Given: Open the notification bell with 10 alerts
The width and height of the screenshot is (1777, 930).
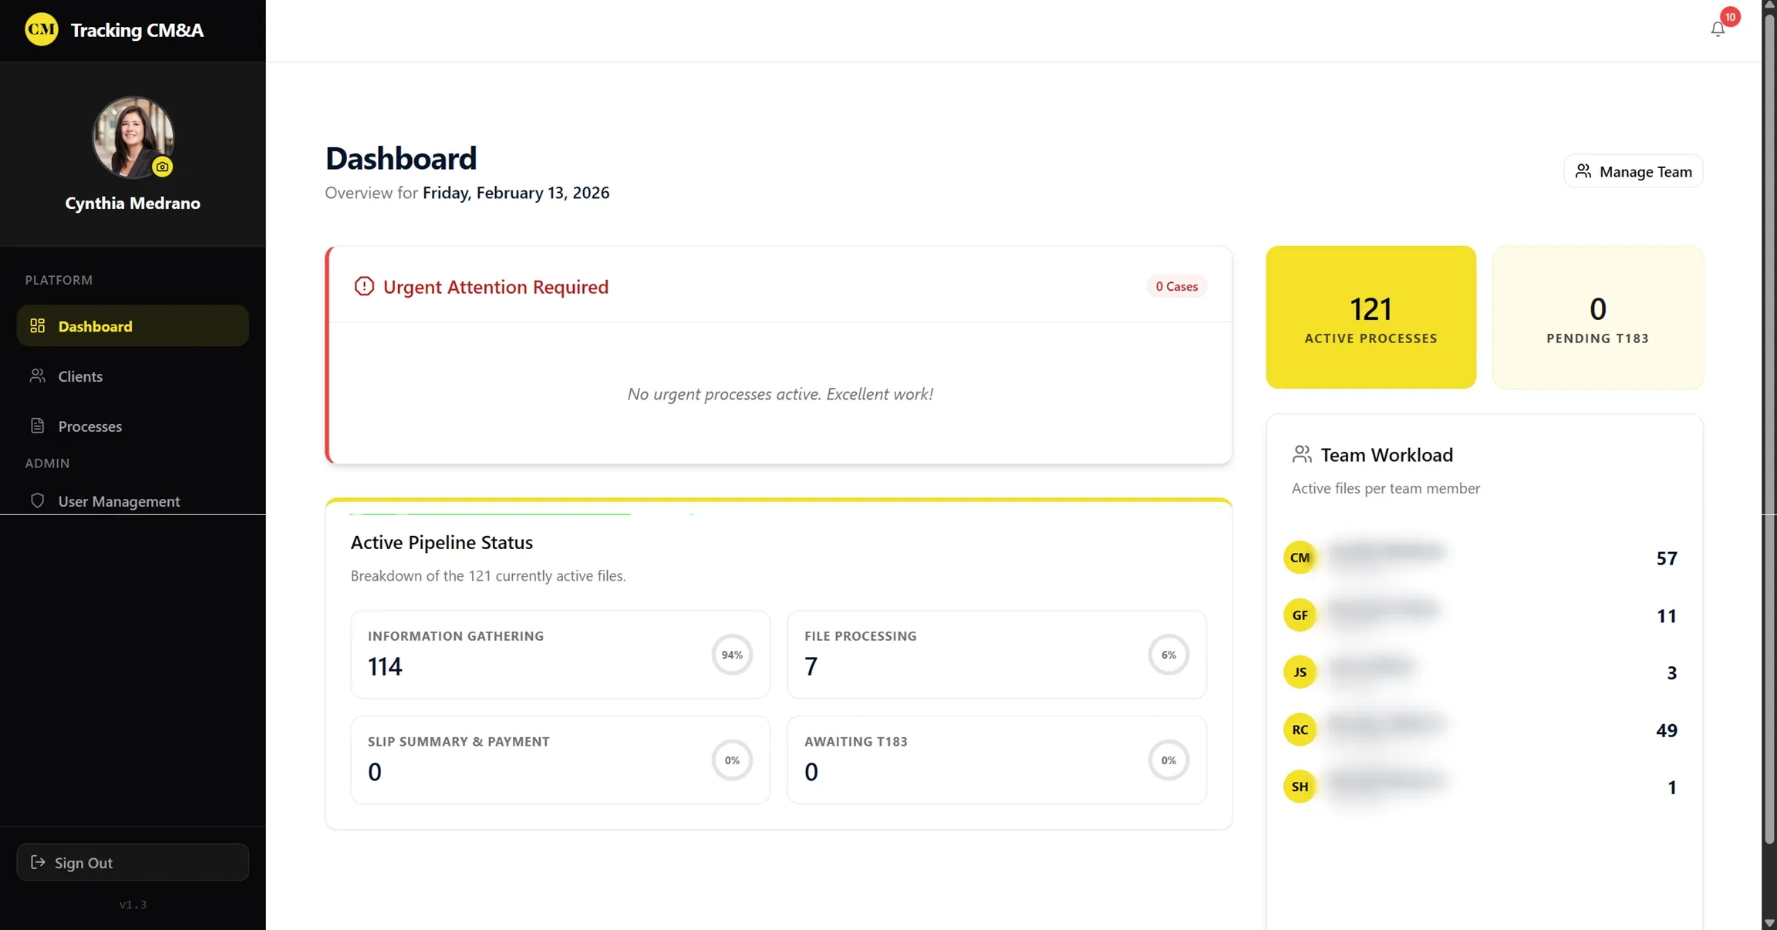Looking at the screenshot, I should 1718,28.
